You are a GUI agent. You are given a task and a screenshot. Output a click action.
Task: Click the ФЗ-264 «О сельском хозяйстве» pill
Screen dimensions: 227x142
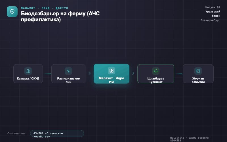tap(57, 133)
